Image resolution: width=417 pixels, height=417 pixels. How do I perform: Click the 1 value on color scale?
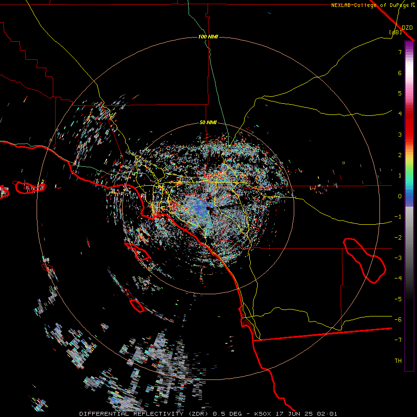[400, 176]
